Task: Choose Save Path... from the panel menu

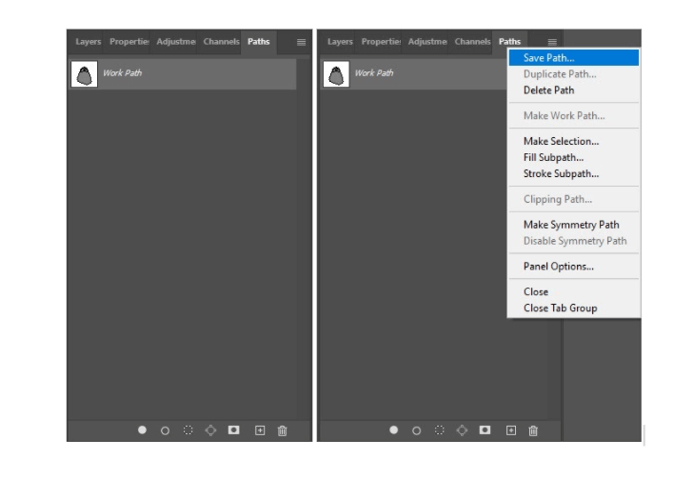Action: (x=548, y=58)
